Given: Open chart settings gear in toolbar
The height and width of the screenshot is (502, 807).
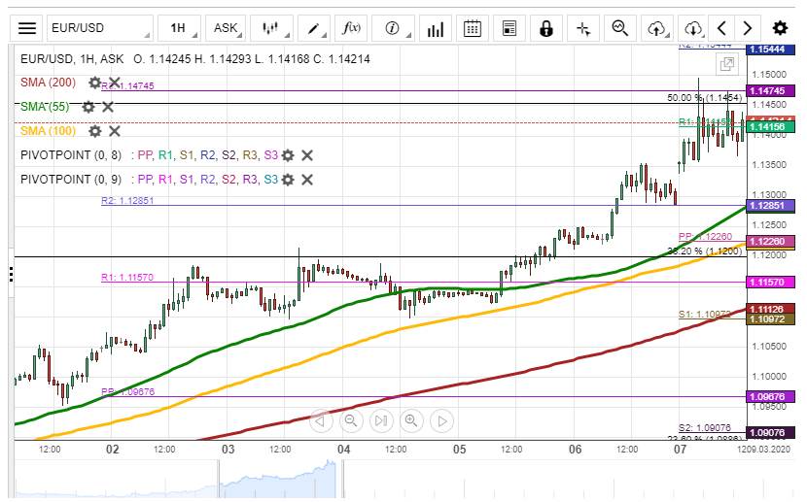Looking at the screenshot, I should 780,28.
